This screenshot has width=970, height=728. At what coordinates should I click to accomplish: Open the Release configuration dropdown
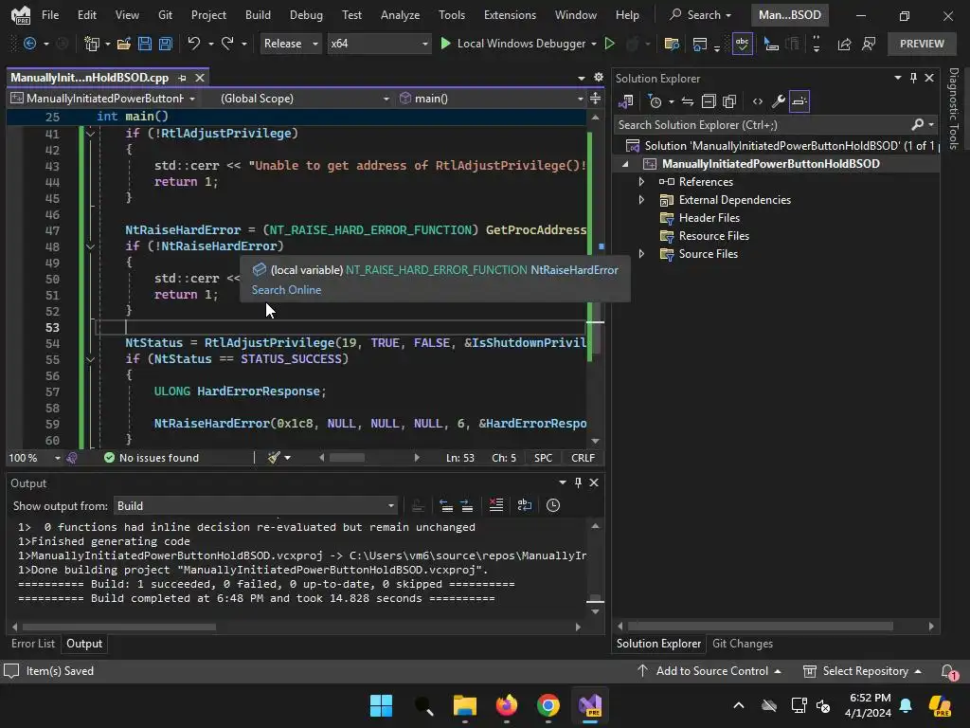[x=291, y=44]
